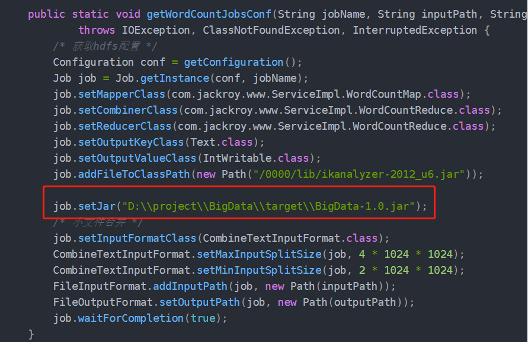The height and width of the screenshot is (342, 528).
Task: Click the setMaxInputSplitSize method
Action: point(260,254)
